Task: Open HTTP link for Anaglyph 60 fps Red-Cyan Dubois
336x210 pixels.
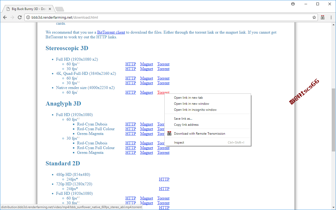Action: pos(130,124)
